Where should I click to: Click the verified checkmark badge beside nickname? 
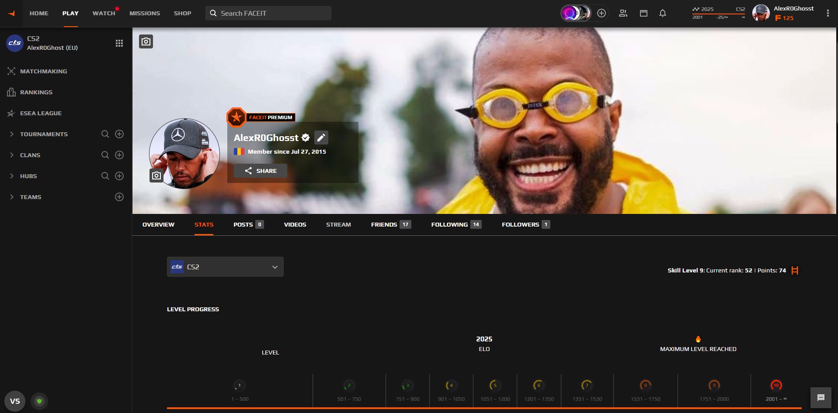coord(306,138)
